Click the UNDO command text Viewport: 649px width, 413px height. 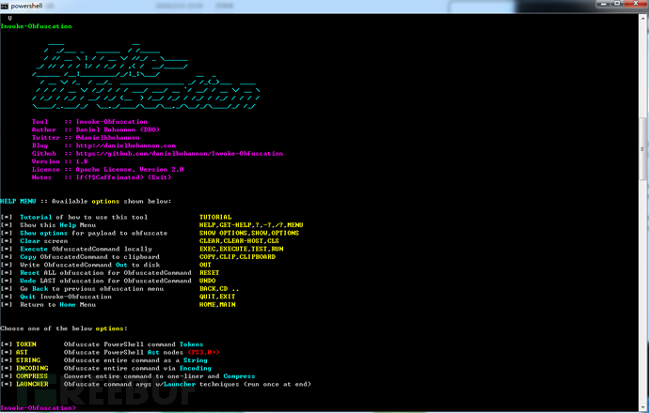pyautogui.click(x=207, y=281)
